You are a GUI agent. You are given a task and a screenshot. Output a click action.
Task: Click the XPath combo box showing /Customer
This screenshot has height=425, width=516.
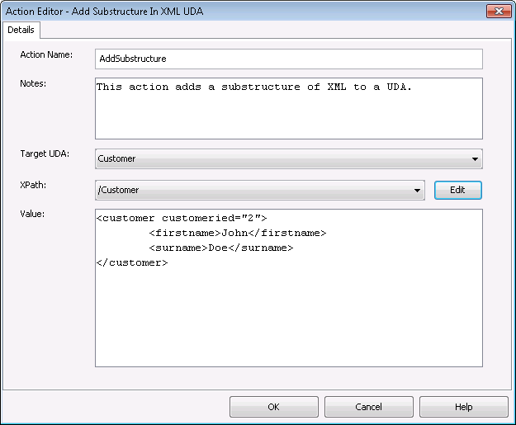(x=259, y=190)
